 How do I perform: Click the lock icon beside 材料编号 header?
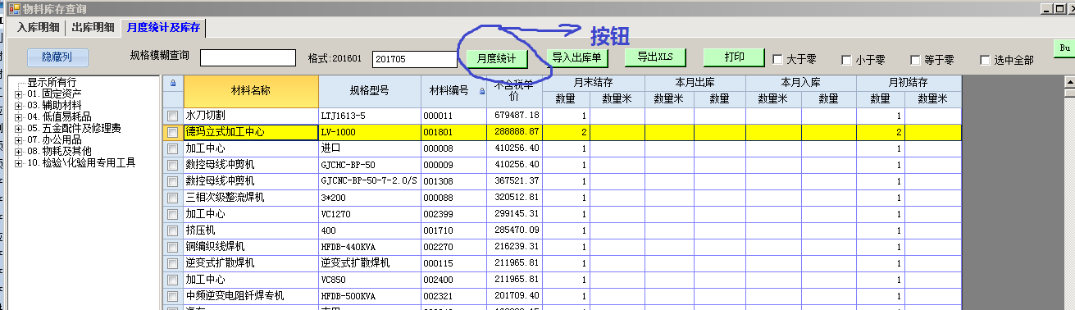[481, 92]
